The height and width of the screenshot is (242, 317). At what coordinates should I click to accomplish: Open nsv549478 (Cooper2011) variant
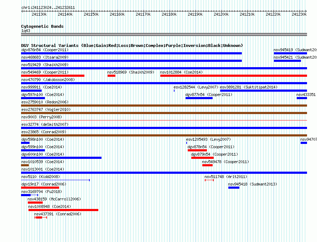[x=207, y=165]
